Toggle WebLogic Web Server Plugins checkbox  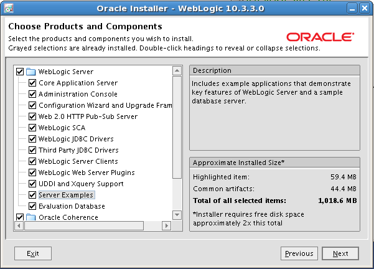[x=32, y=172]
